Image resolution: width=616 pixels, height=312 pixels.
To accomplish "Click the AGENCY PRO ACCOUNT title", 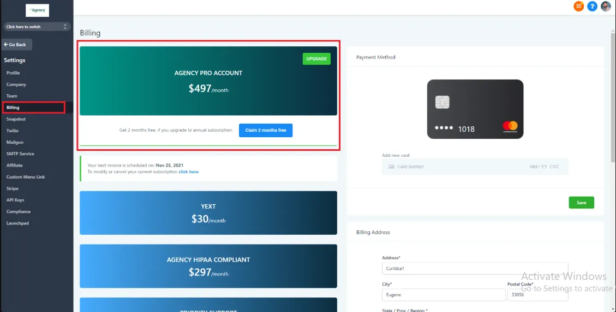I will coord(208,73).
